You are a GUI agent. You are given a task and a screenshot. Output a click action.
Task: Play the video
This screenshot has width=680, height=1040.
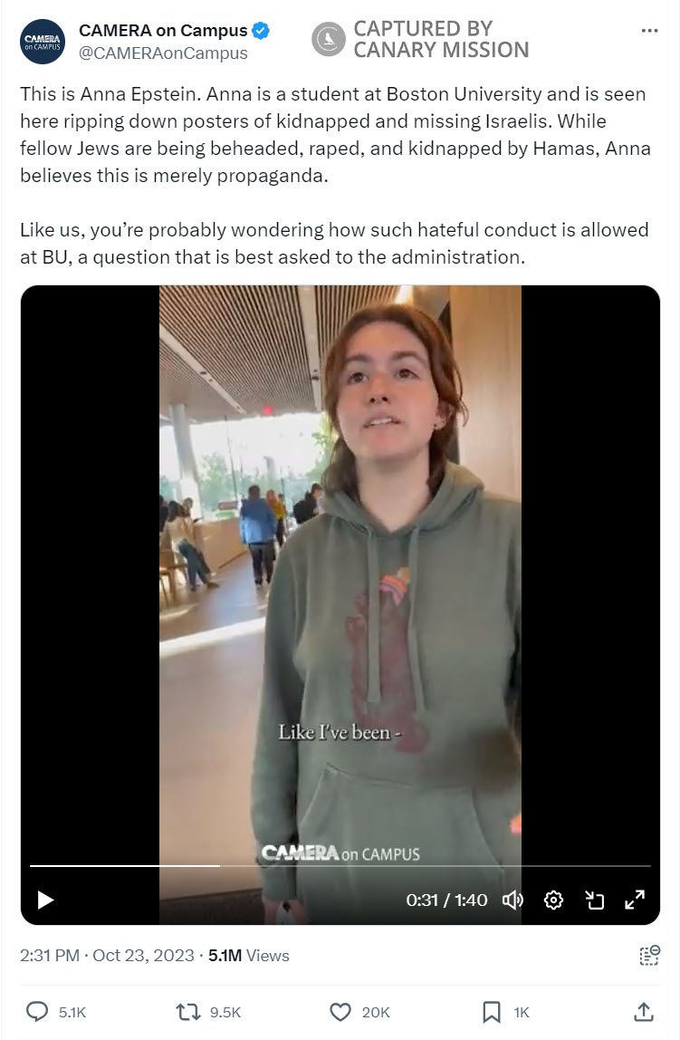click(x=45, y=900)
